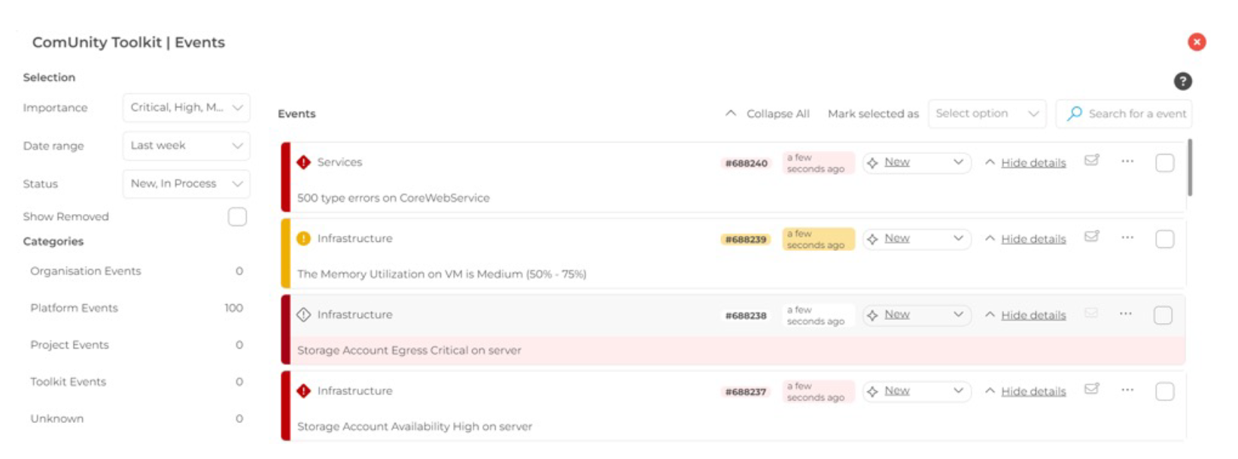
Task: Click envelope icon on event #688240
Action: pyautogui.click(x=1091, y=160)
